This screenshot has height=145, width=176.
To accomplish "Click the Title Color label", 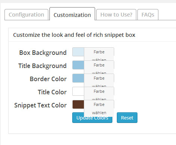I will [x=52, y=92].
